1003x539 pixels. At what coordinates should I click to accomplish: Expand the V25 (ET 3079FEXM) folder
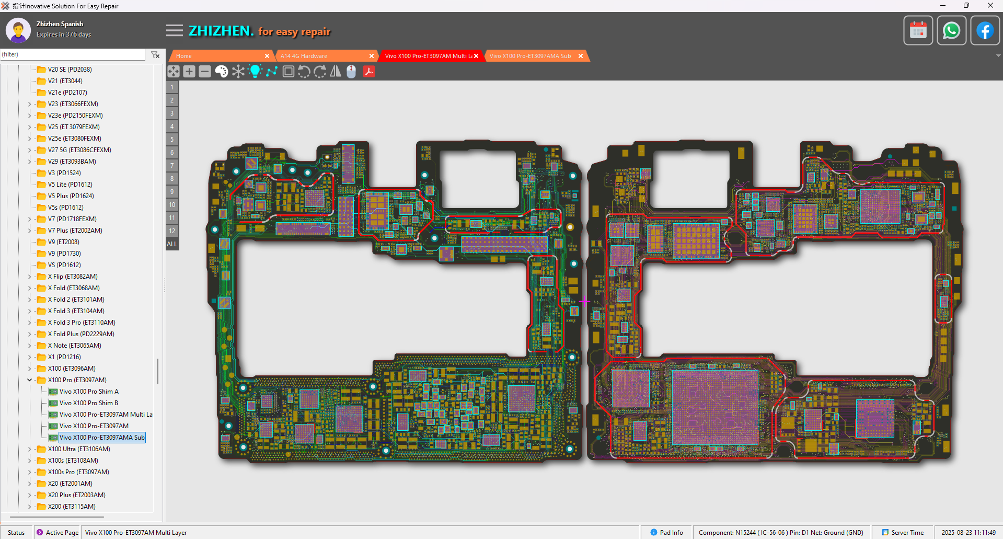30,127
